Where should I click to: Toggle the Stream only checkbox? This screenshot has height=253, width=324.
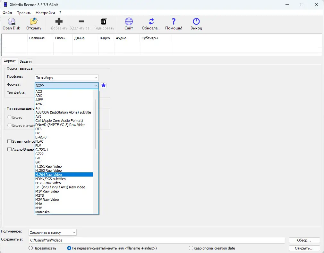click(x=9, y=141)
